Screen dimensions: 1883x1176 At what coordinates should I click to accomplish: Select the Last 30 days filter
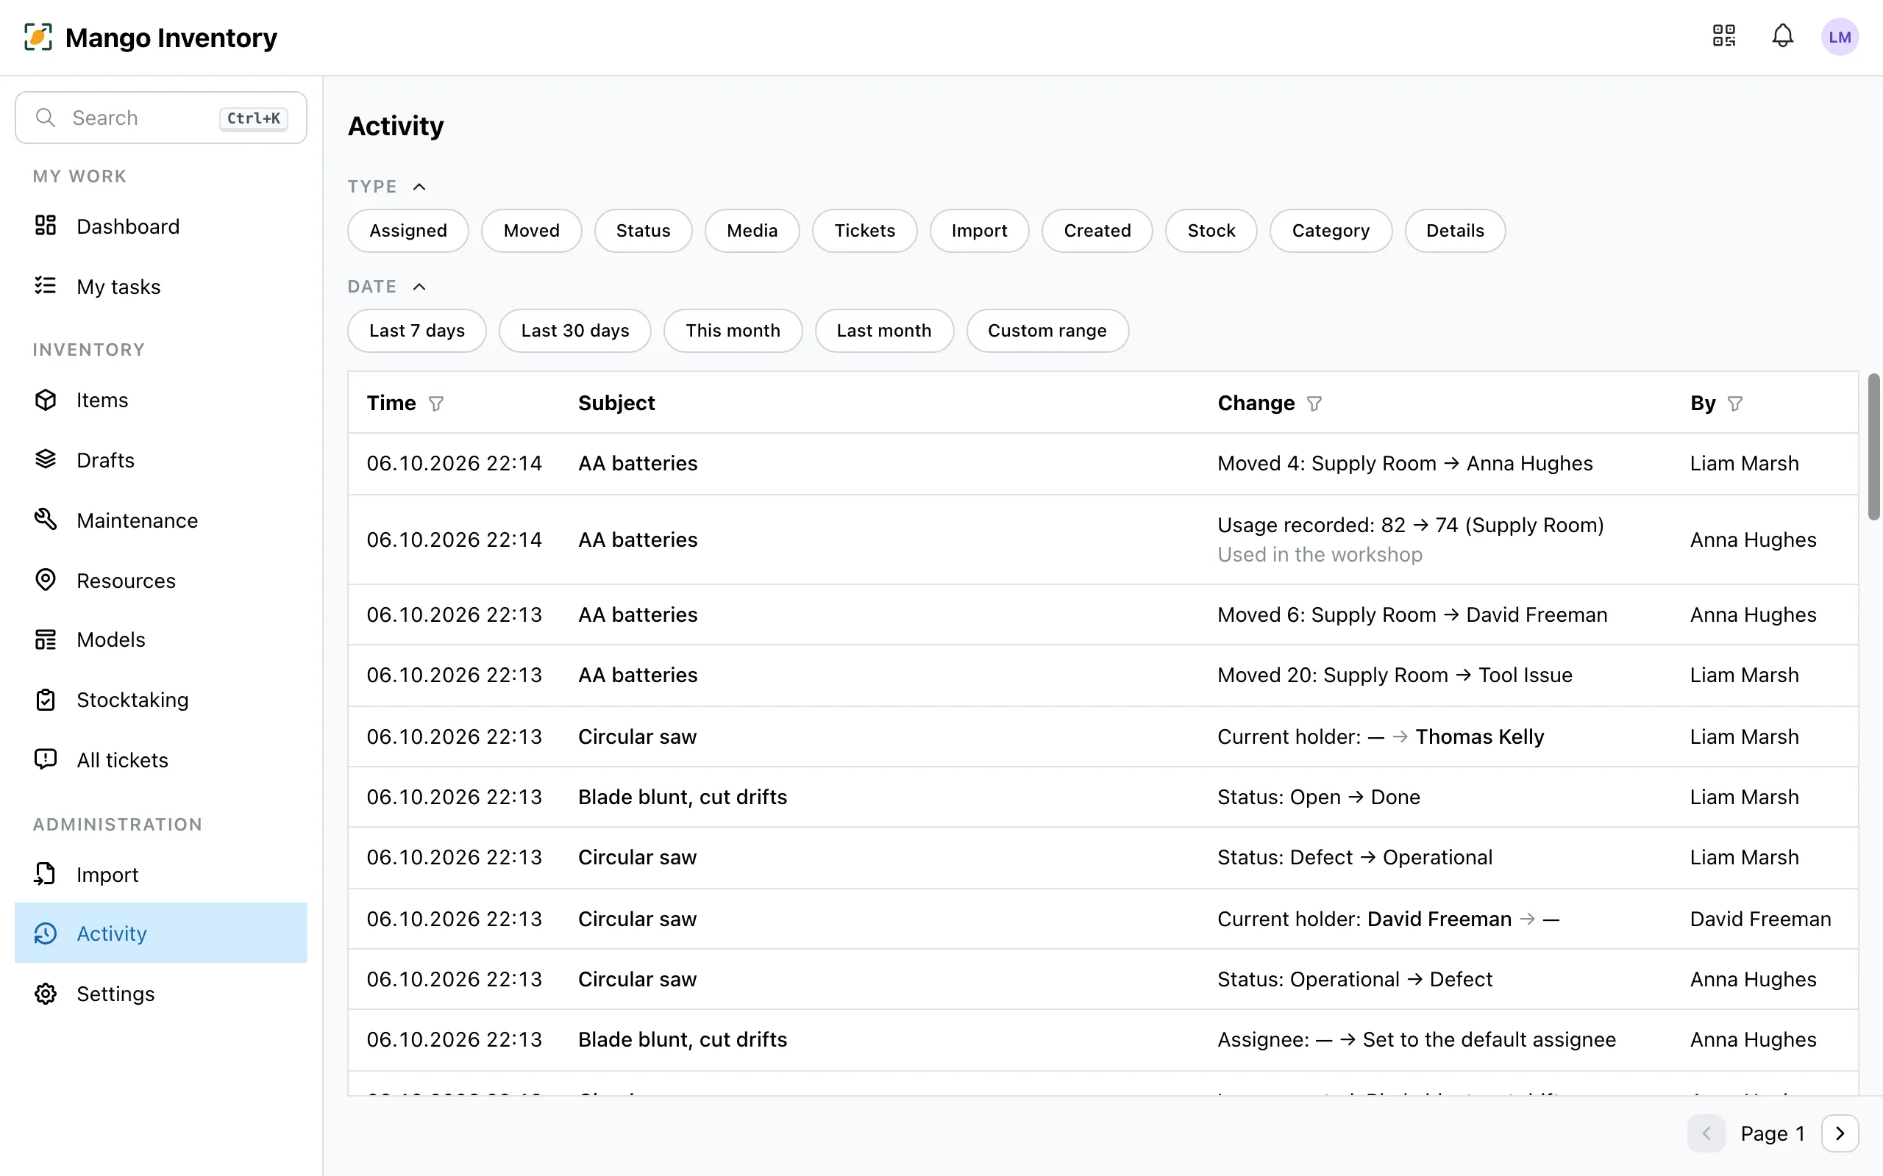click(575, 331)
